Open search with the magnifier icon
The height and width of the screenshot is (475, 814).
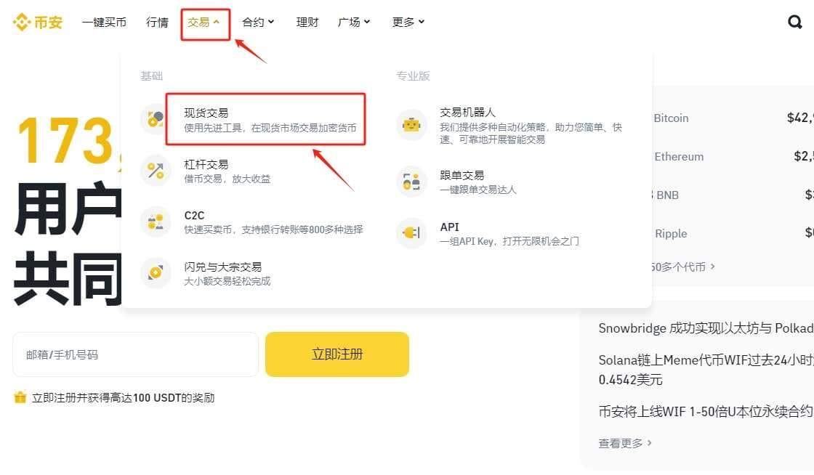point(794,22)
